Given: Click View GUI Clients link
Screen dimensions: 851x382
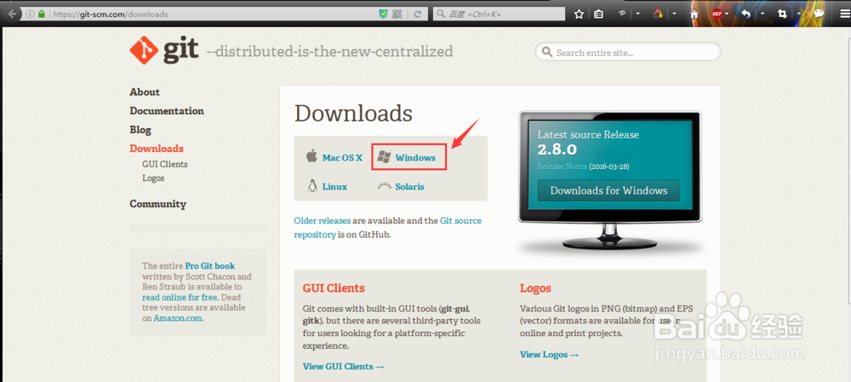Looking at the screenshot, I should [x=344, y=367].
